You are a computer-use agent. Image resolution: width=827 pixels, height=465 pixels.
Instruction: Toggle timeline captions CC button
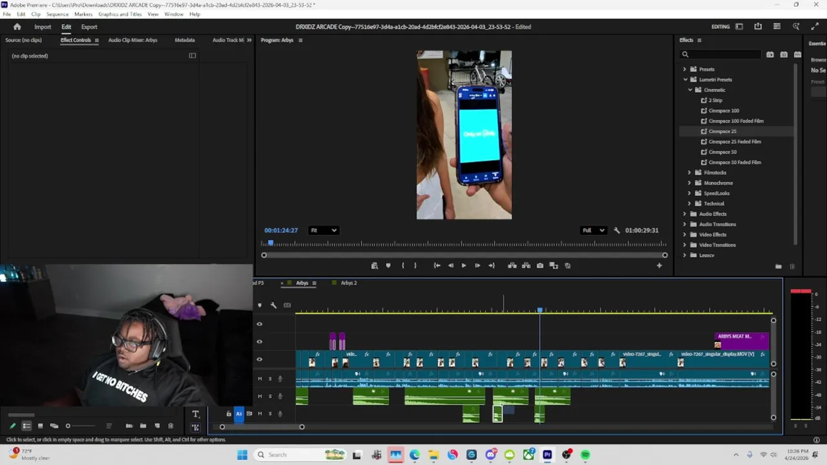pos(287,305)
